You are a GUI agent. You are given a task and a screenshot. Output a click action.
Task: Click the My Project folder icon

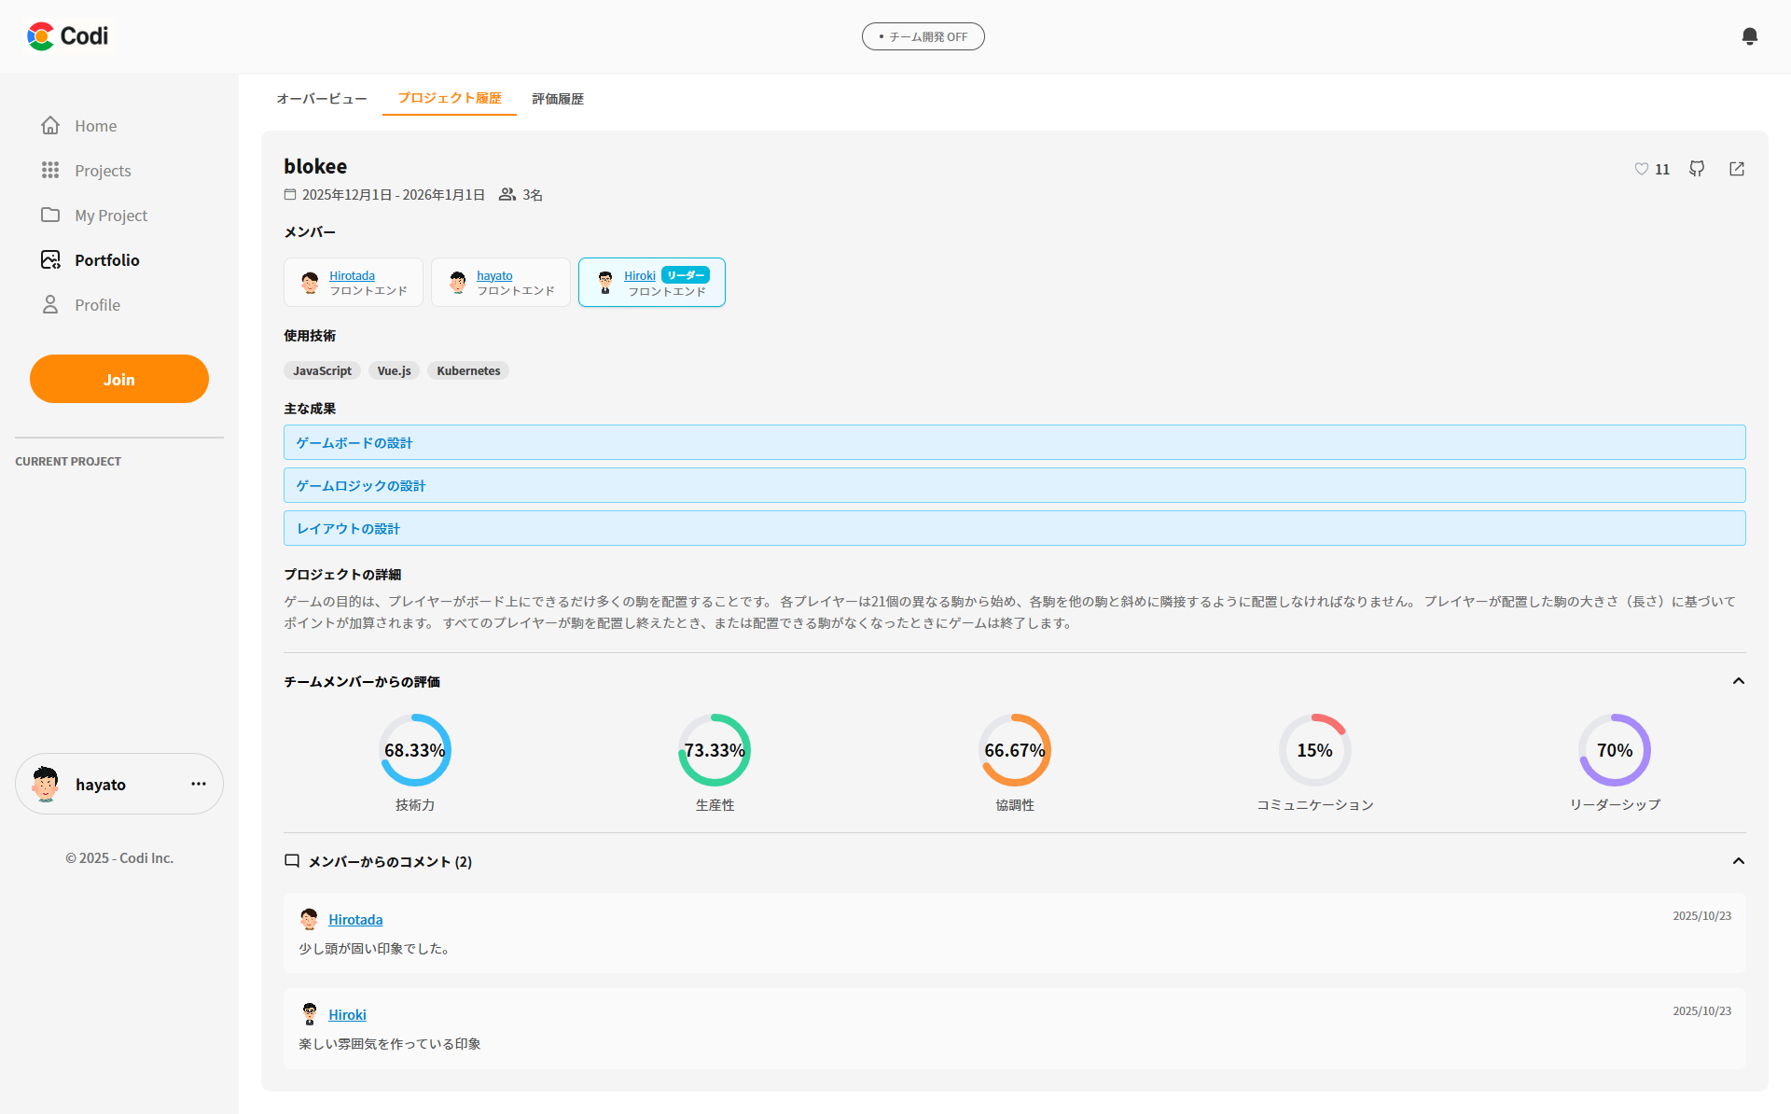[x=50, y=215]
